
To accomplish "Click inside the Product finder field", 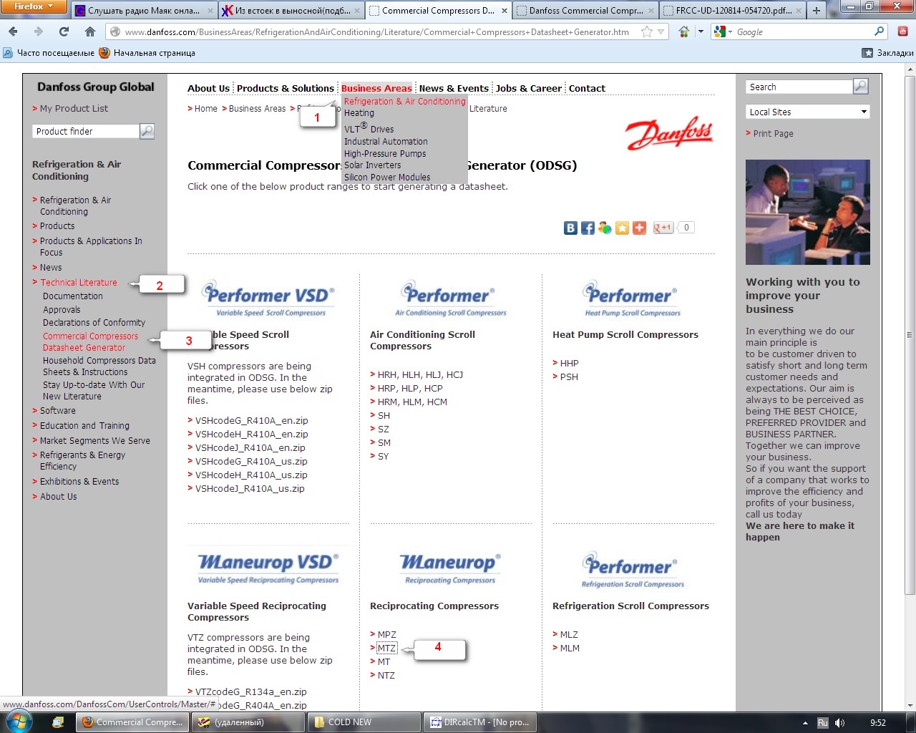I will [x=86, y=131].
